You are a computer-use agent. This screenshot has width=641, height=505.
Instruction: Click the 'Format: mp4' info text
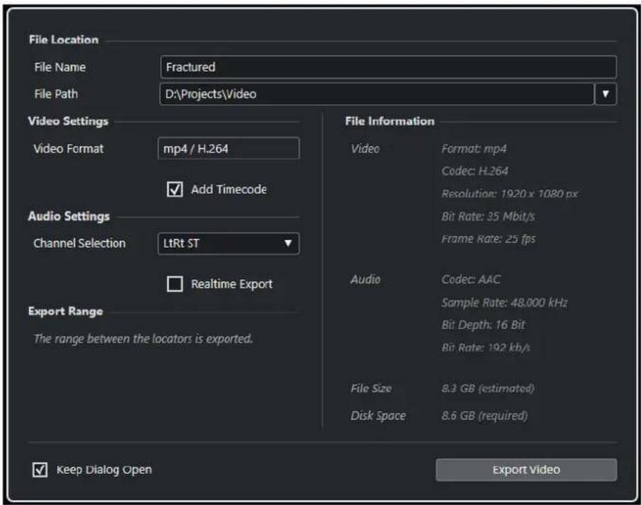(x=474, y=149)
